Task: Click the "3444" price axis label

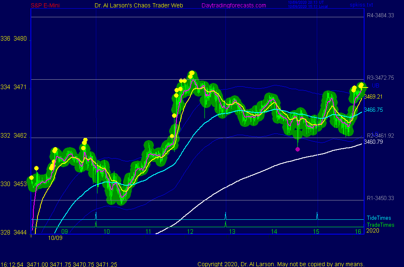Action: point(20,232)
